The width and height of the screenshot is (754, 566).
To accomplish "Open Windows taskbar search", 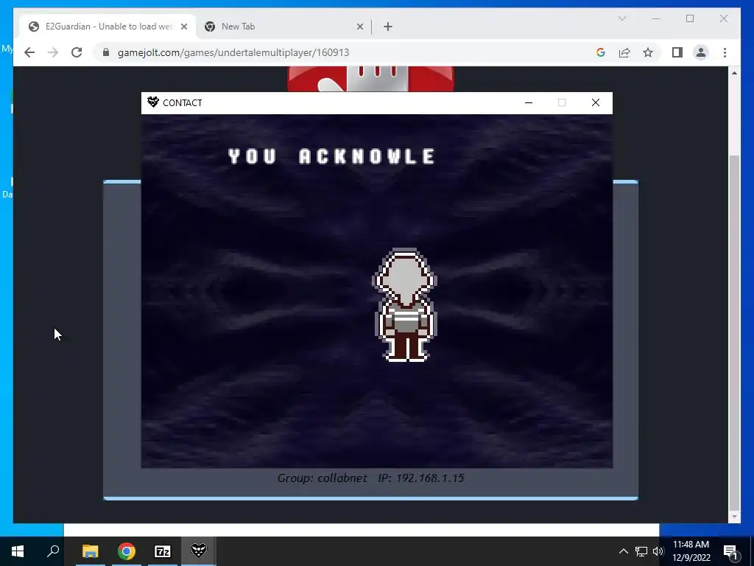I will 53,551.
